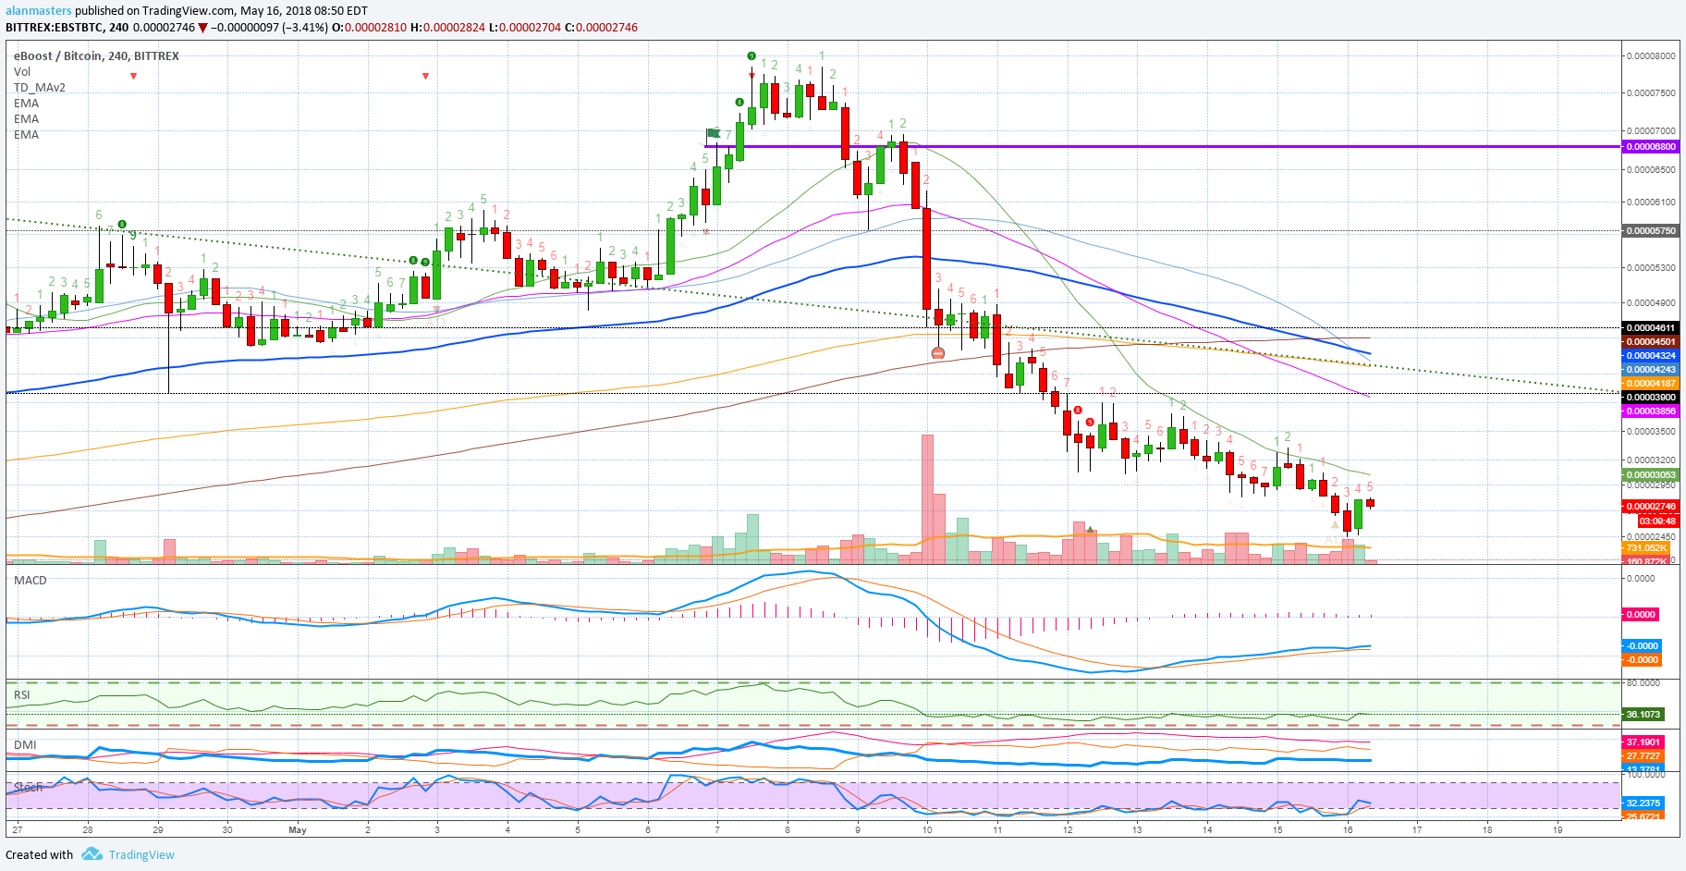Click the pink 0.0000 MACD histogram label

1641,615
